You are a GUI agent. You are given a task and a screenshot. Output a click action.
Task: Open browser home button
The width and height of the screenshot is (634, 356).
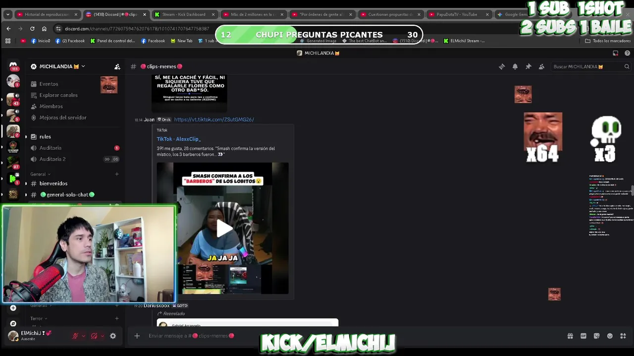44,29
